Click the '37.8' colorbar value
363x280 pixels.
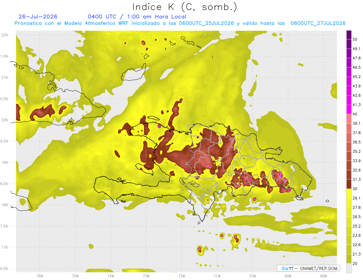[357, 133]
